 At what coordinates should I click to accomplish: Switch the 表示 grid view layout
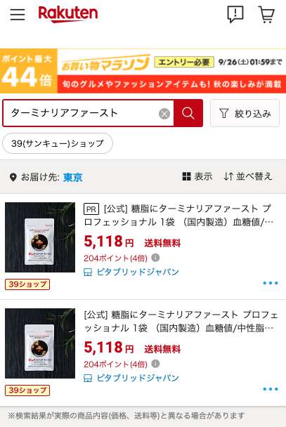click(197, 176)
